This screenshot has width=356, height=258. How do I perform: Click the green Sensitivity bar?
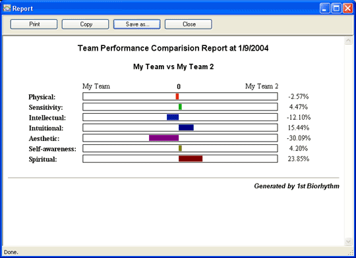tap(180, 107)
